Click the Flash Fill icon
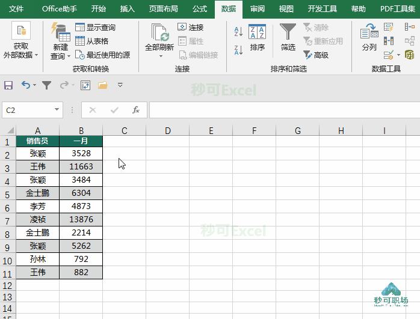Image resolution: width=420 pixels, height=319 pixels. click(388, 27)
